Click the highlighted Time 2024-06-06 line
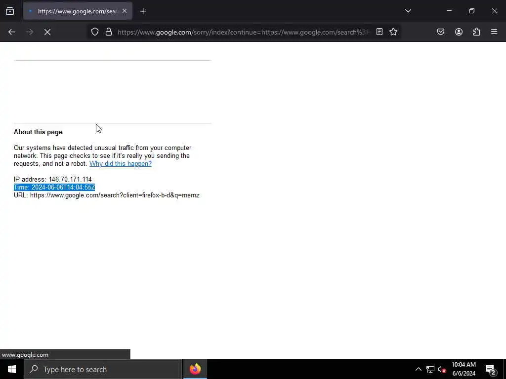 point(54,188)
